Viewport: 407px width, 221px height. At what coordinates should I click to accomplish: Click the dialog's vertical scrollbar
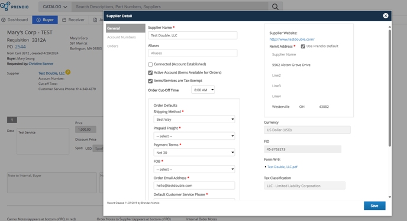tap(390, 88)
